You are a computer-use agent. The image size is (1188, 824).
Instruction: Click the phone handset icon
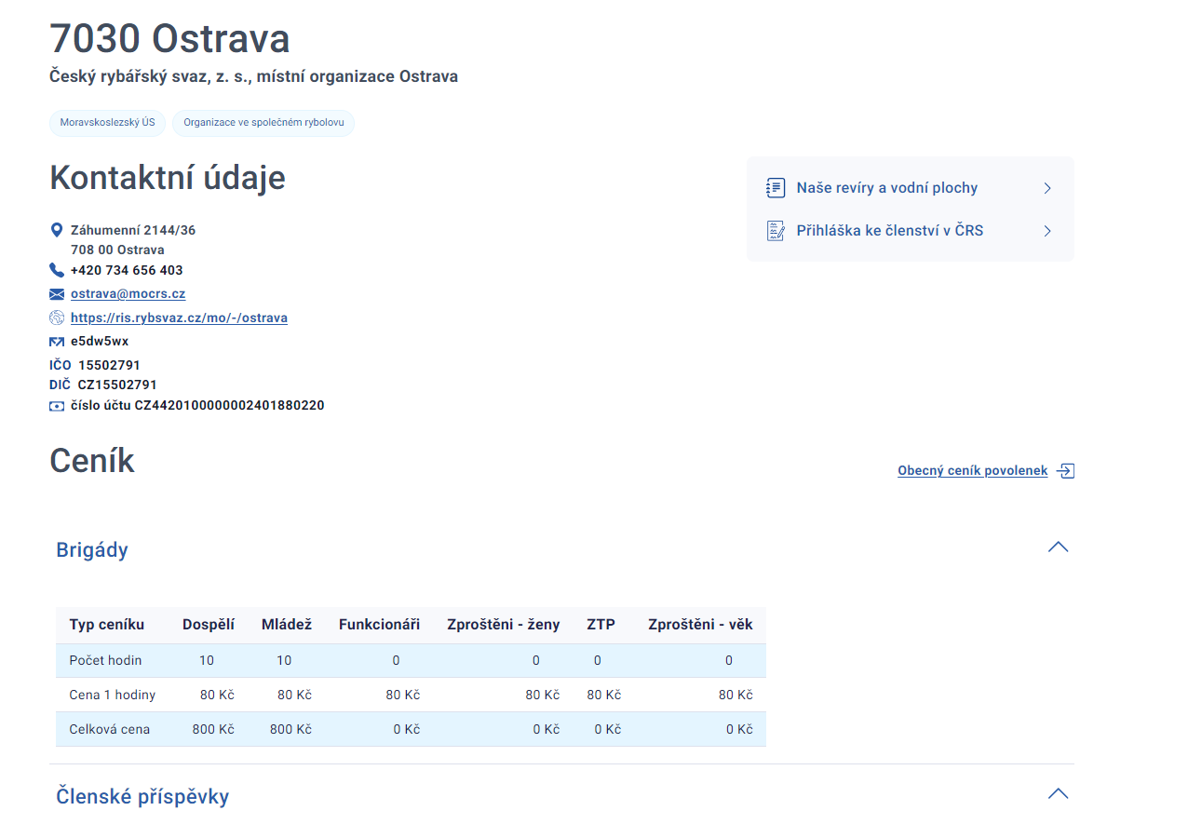[57, 270]
